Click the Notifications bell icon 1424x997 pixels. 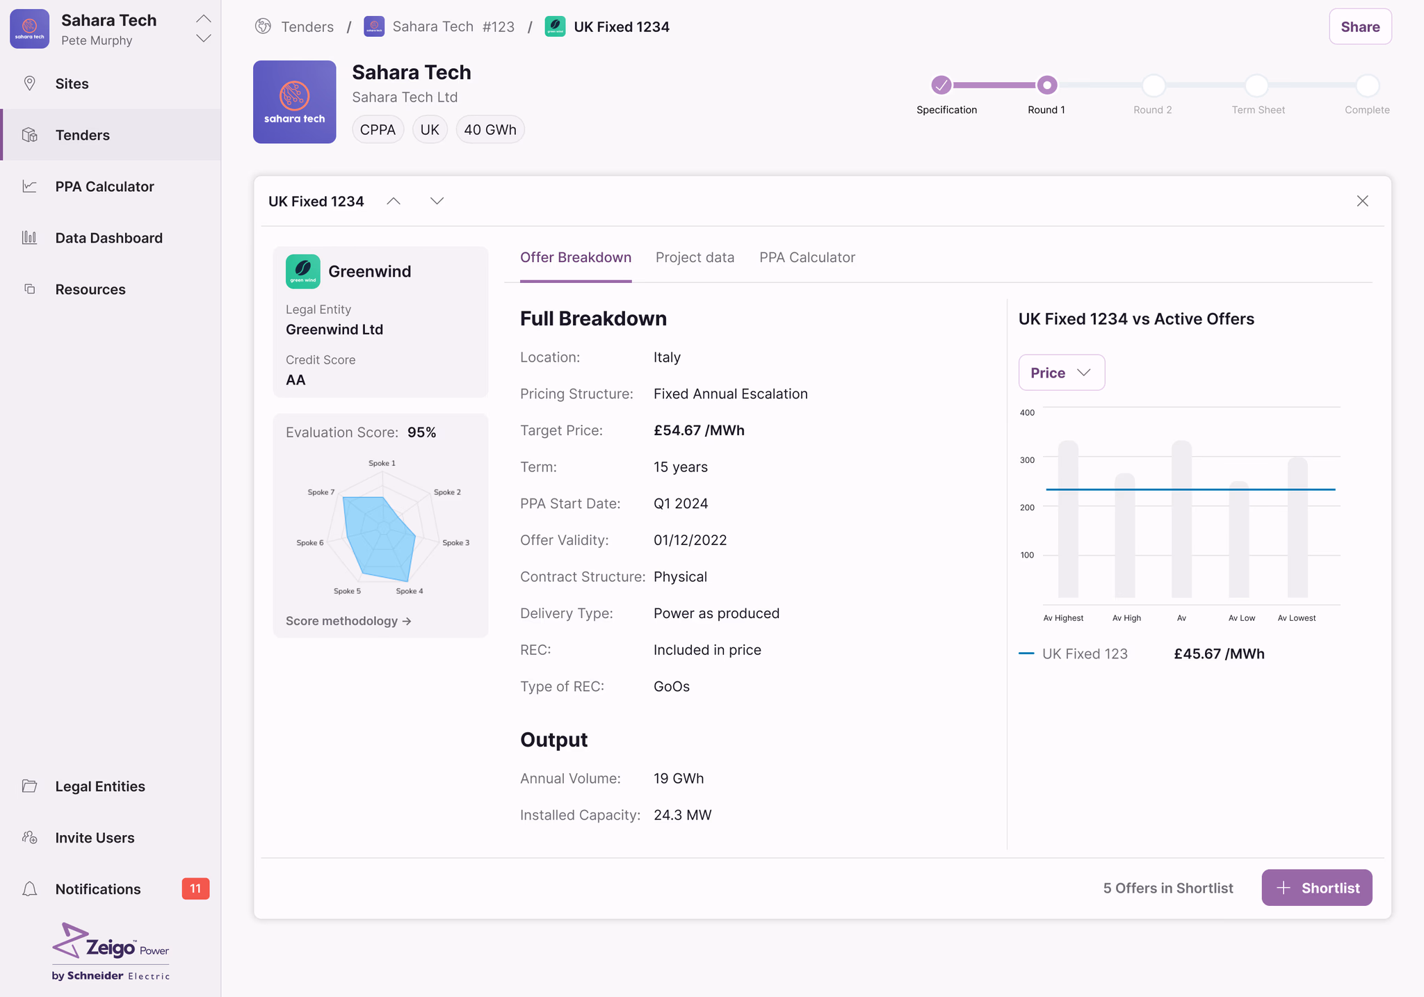[x=29, y=889]
